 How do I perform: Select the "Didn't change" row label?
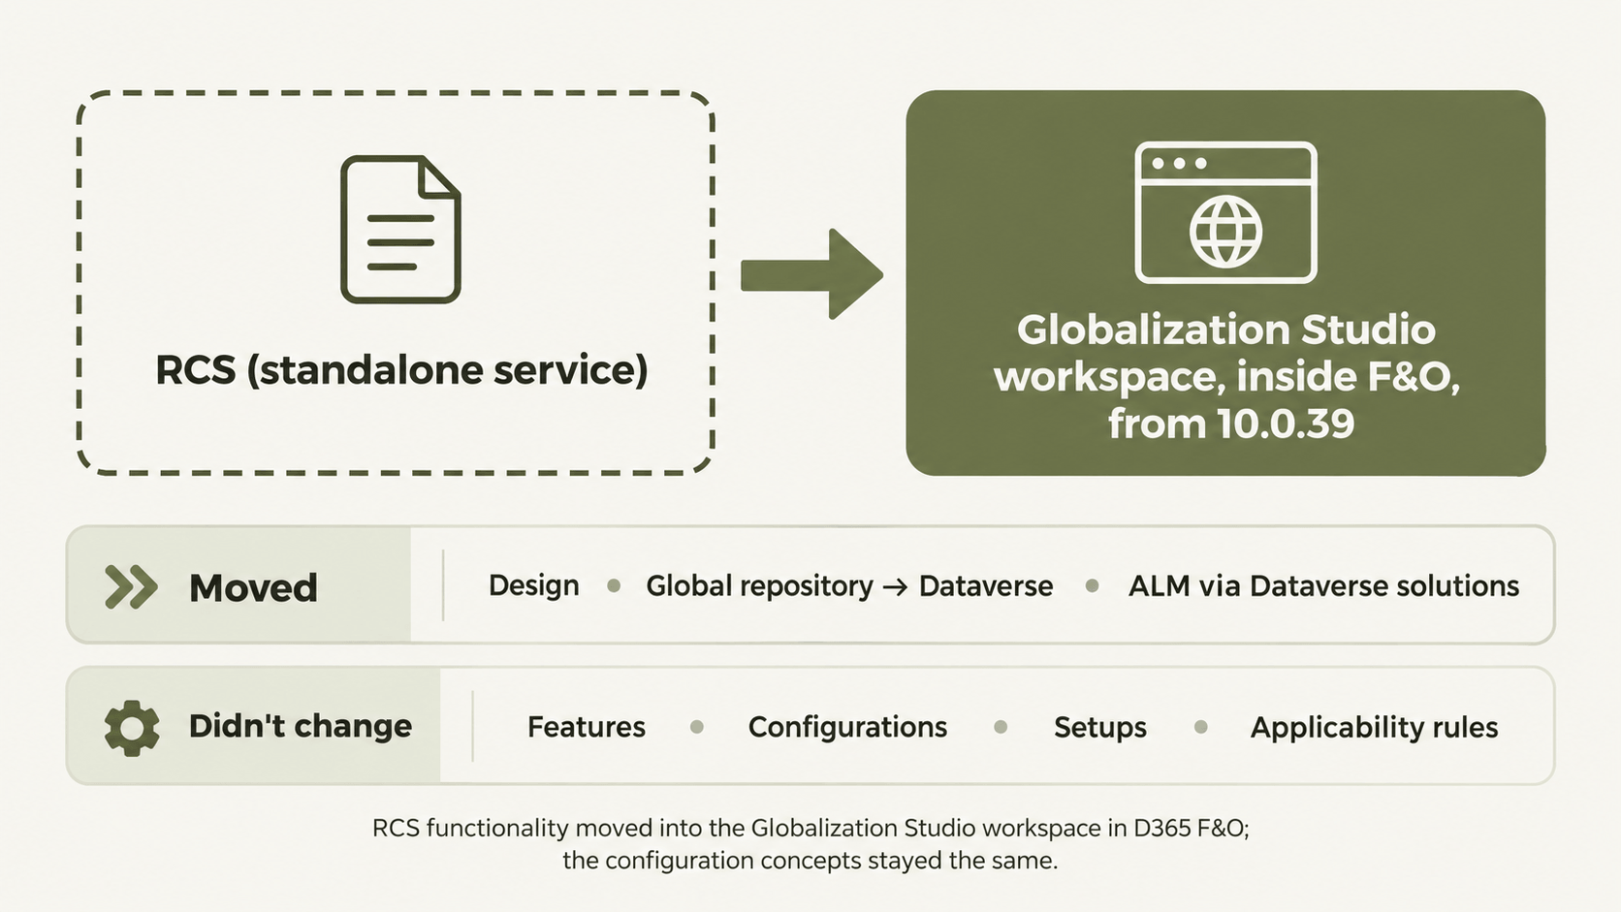(301, 726)
